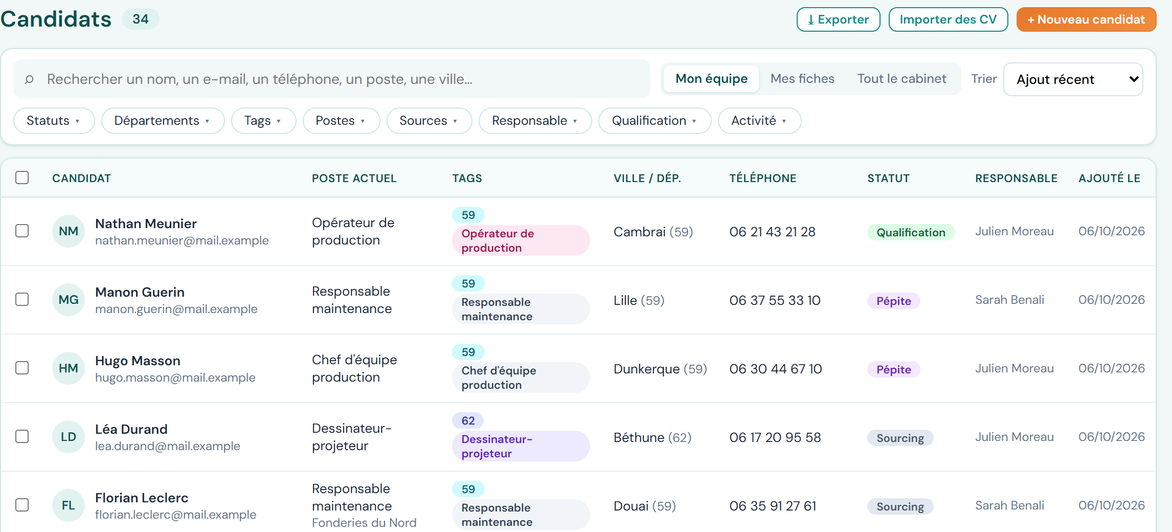The height and width of the screenshot is (532, 1172).
Task: Open Nathan Meunier's candidate profile name
Action: [146, 224]
